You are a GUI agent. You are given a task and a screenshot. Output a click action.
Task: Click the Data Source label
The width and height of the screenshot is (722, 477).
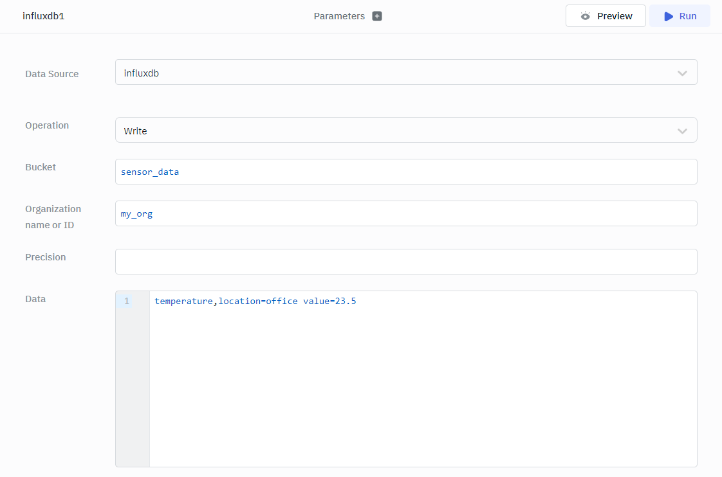click(51, 74)
